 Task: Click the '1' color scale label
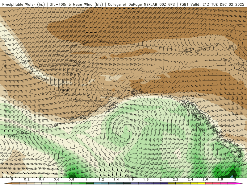86,179
